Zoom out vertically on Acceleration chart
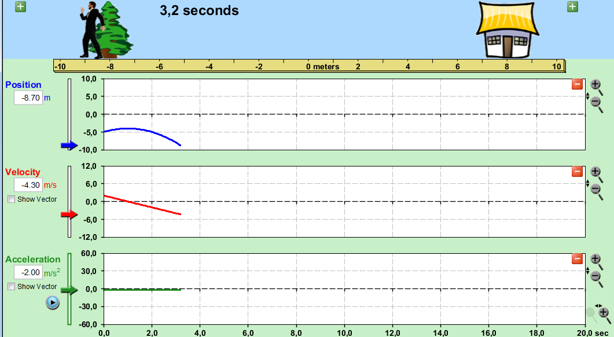The width and height of the screenshot is (614, 337). [597, 279]
